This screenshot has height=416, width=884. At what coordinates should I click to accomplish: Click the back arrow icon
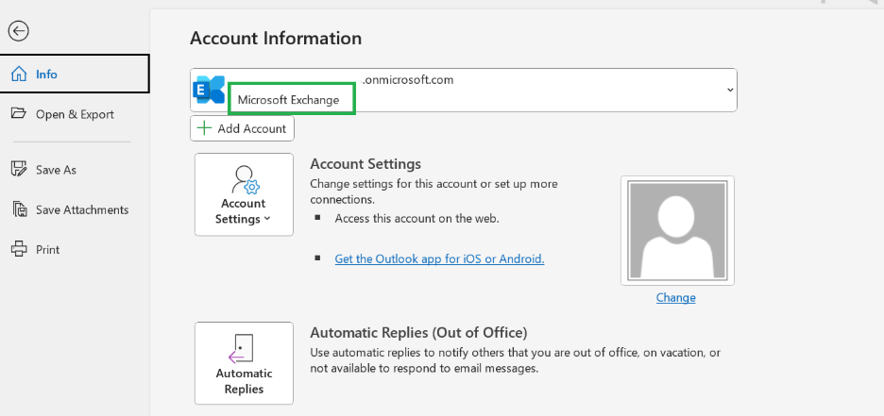[18, 31]
